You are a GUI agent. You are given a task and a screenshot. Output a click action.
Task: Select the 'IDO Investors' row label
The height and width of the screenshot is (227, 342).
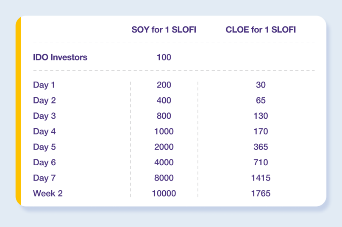pos(60,57)
